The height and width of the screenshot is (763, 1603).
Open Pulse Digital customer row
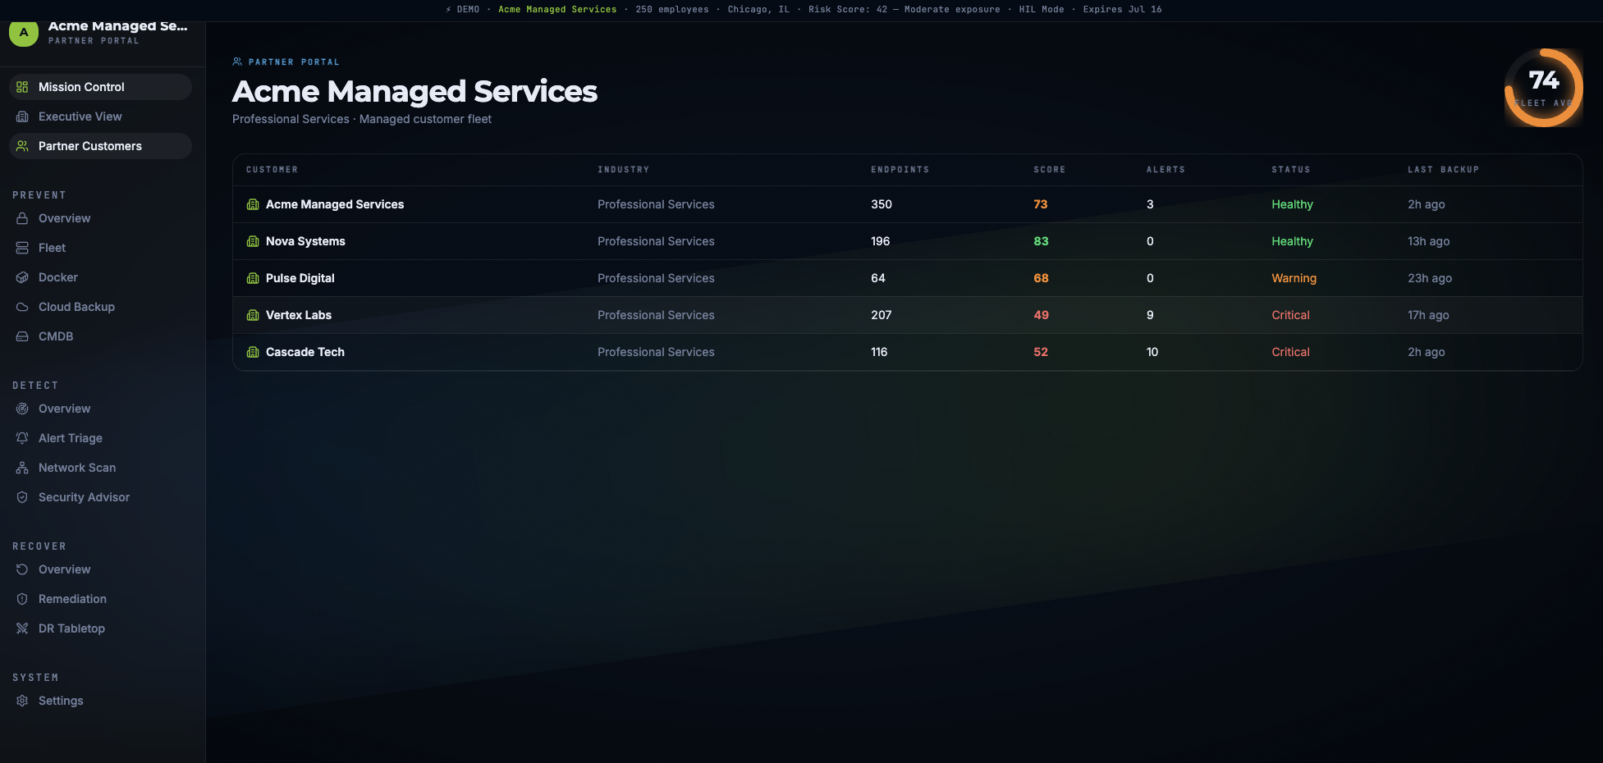tap(907, 278)
